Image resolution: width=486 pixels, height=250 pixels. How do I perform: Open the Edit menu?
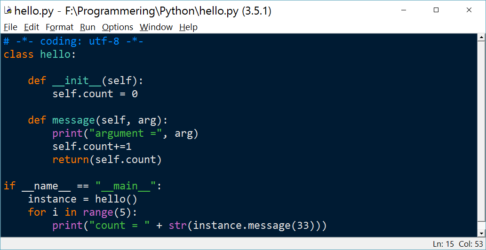tap(32, 27)
